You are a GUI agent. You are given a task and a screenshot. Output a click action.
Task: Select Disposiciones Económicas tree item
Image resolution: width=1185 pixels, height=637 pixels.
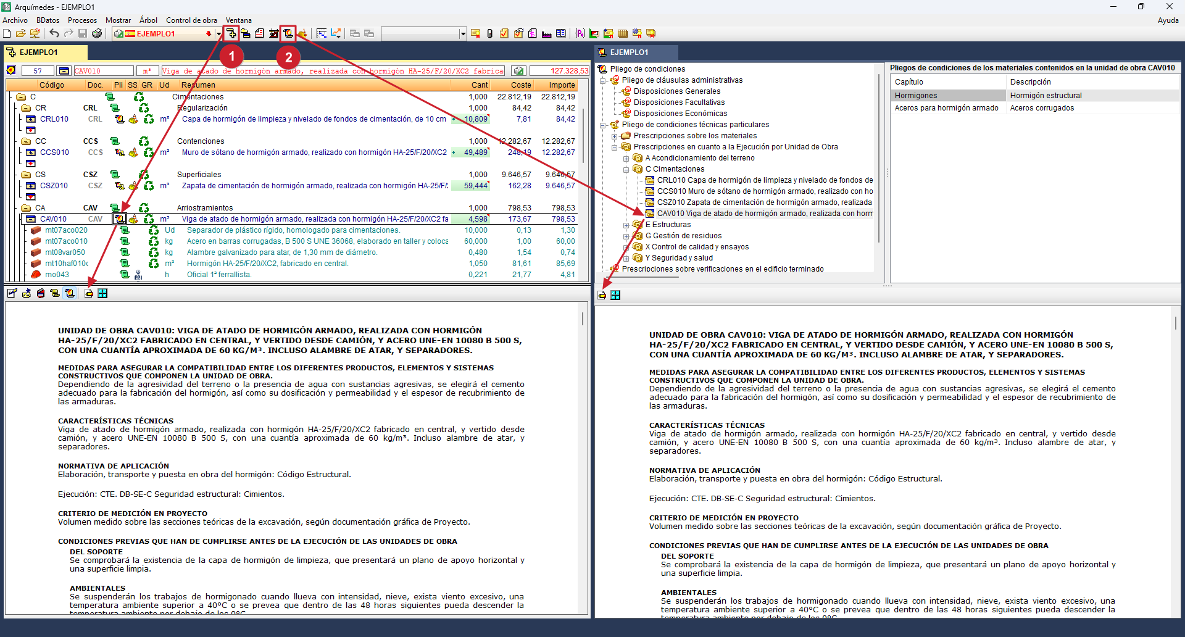coord(680,114)
